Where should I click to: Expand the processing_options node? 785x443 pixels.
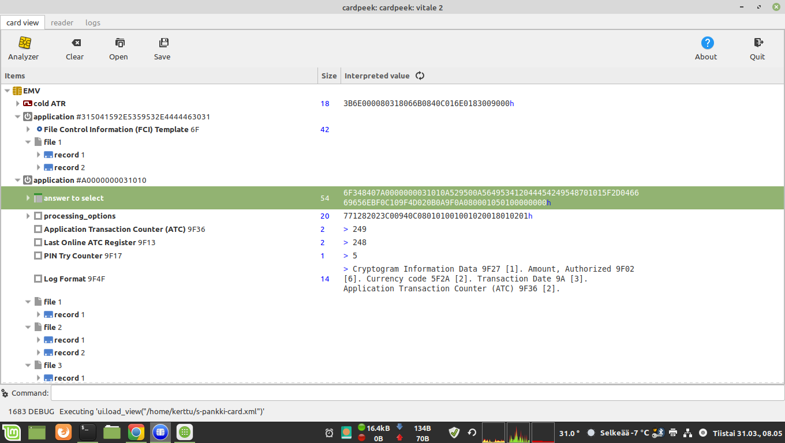click(28, 216)
